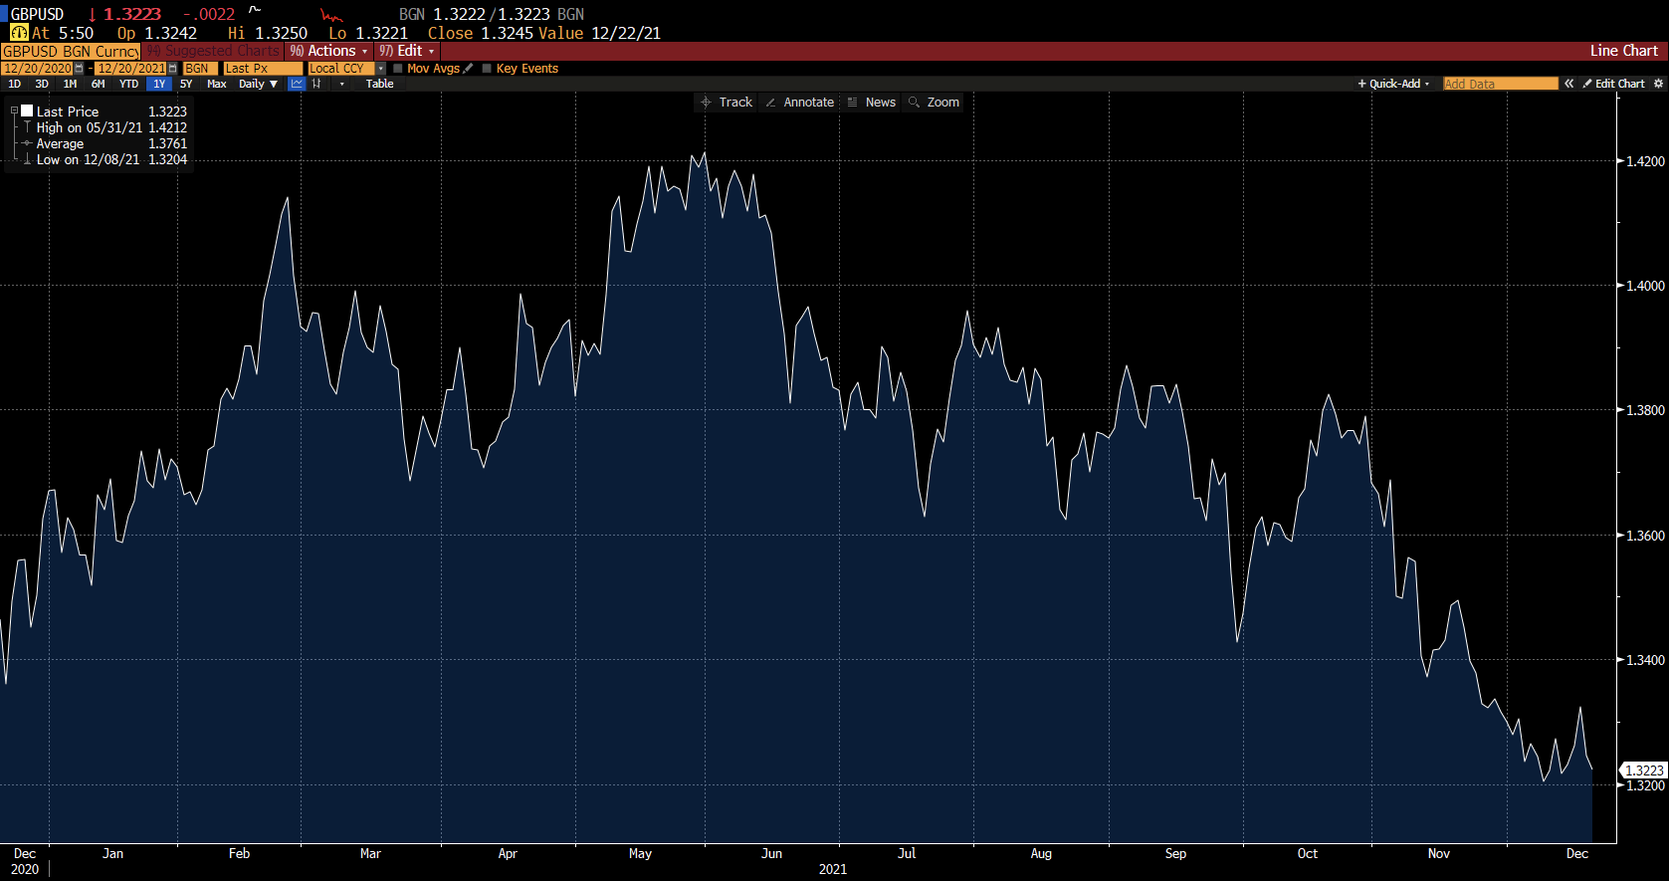
Task: Select the 5Y range tab
Action: 186,84
